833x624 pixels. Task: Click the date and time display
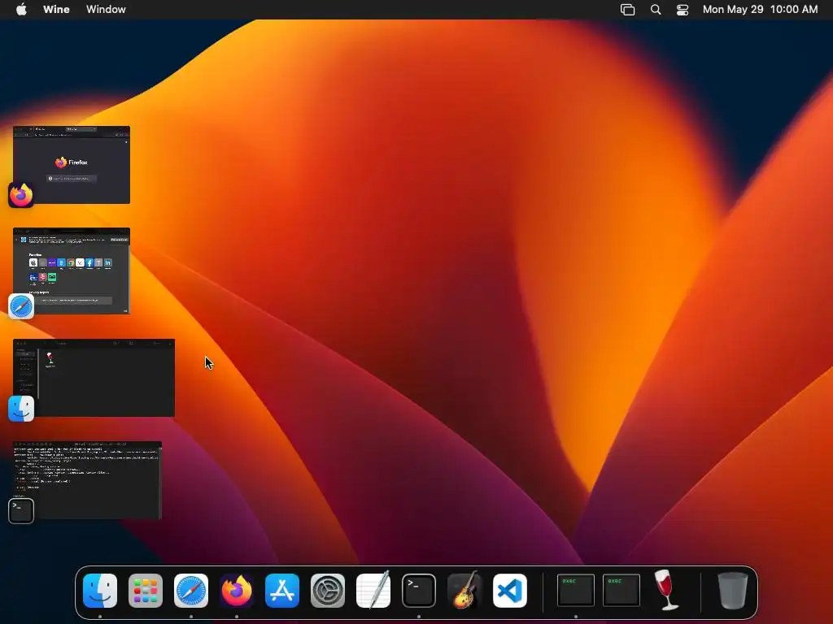point(761,10)
